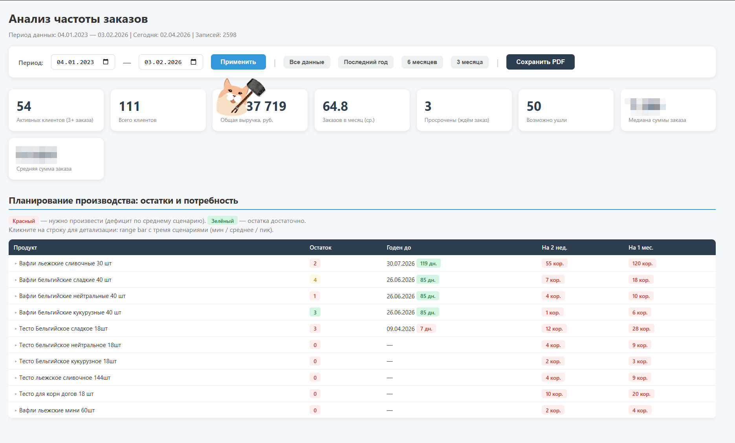Click the На 1 мес. column header
The image size is (735, 443).
point(641,248)
